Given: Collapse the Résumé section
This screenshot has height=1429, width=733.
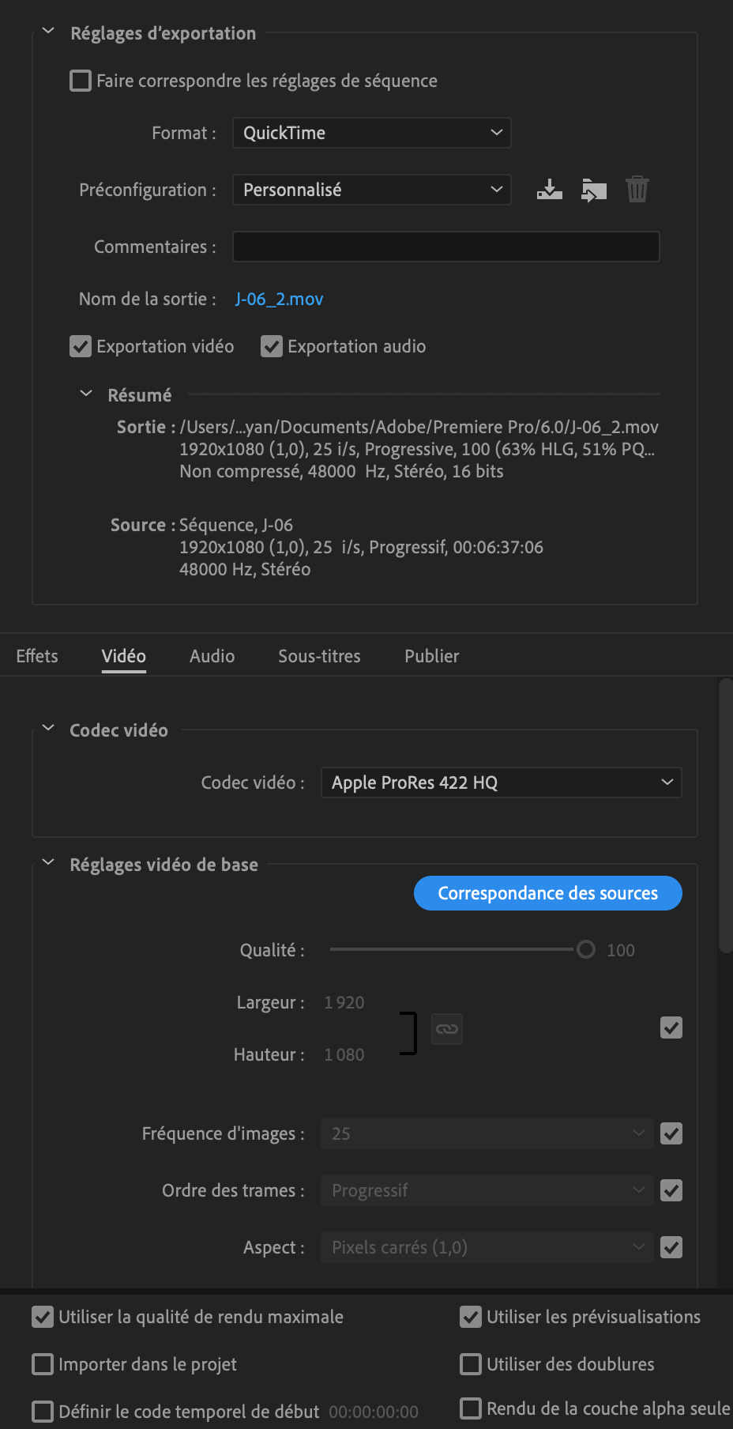Looking at the screenshot, I should coord(86,394).
